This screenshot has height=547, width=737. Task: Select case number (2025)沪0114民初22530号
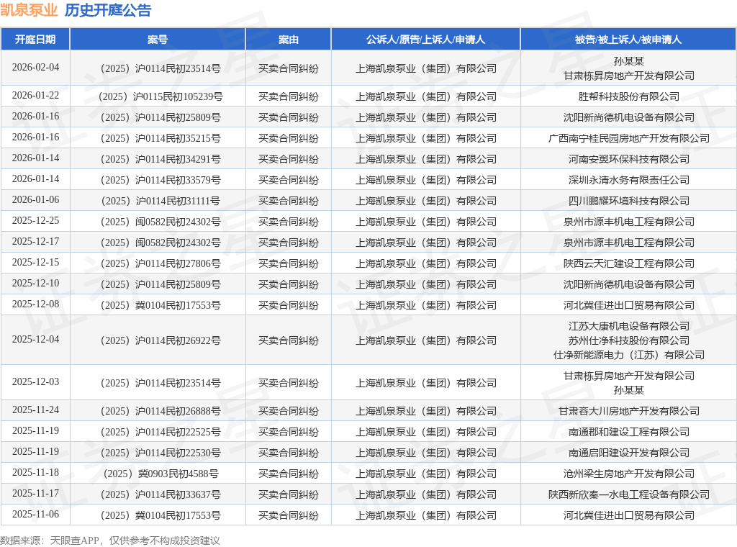160,453
